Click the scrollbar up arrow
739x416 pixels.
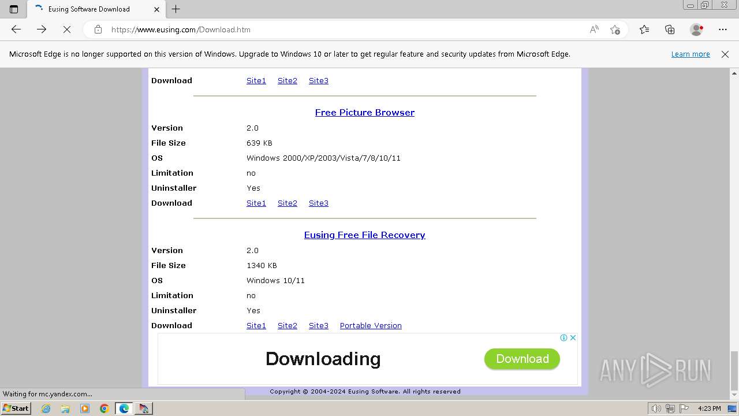click(734, 73)
